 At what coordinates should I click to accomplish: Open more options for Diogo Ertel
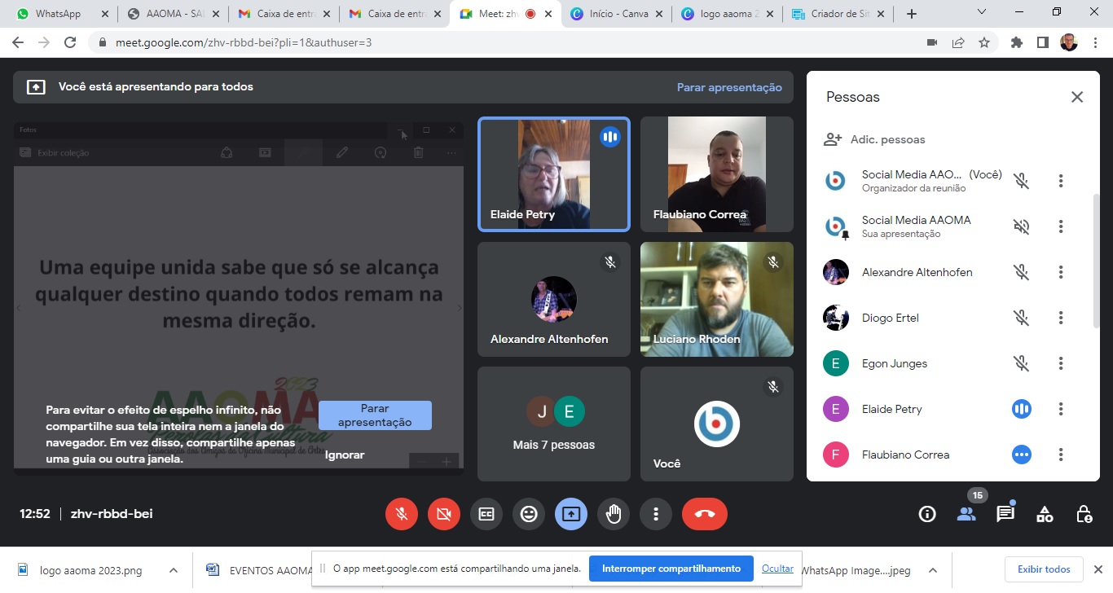click(1060, 318)
